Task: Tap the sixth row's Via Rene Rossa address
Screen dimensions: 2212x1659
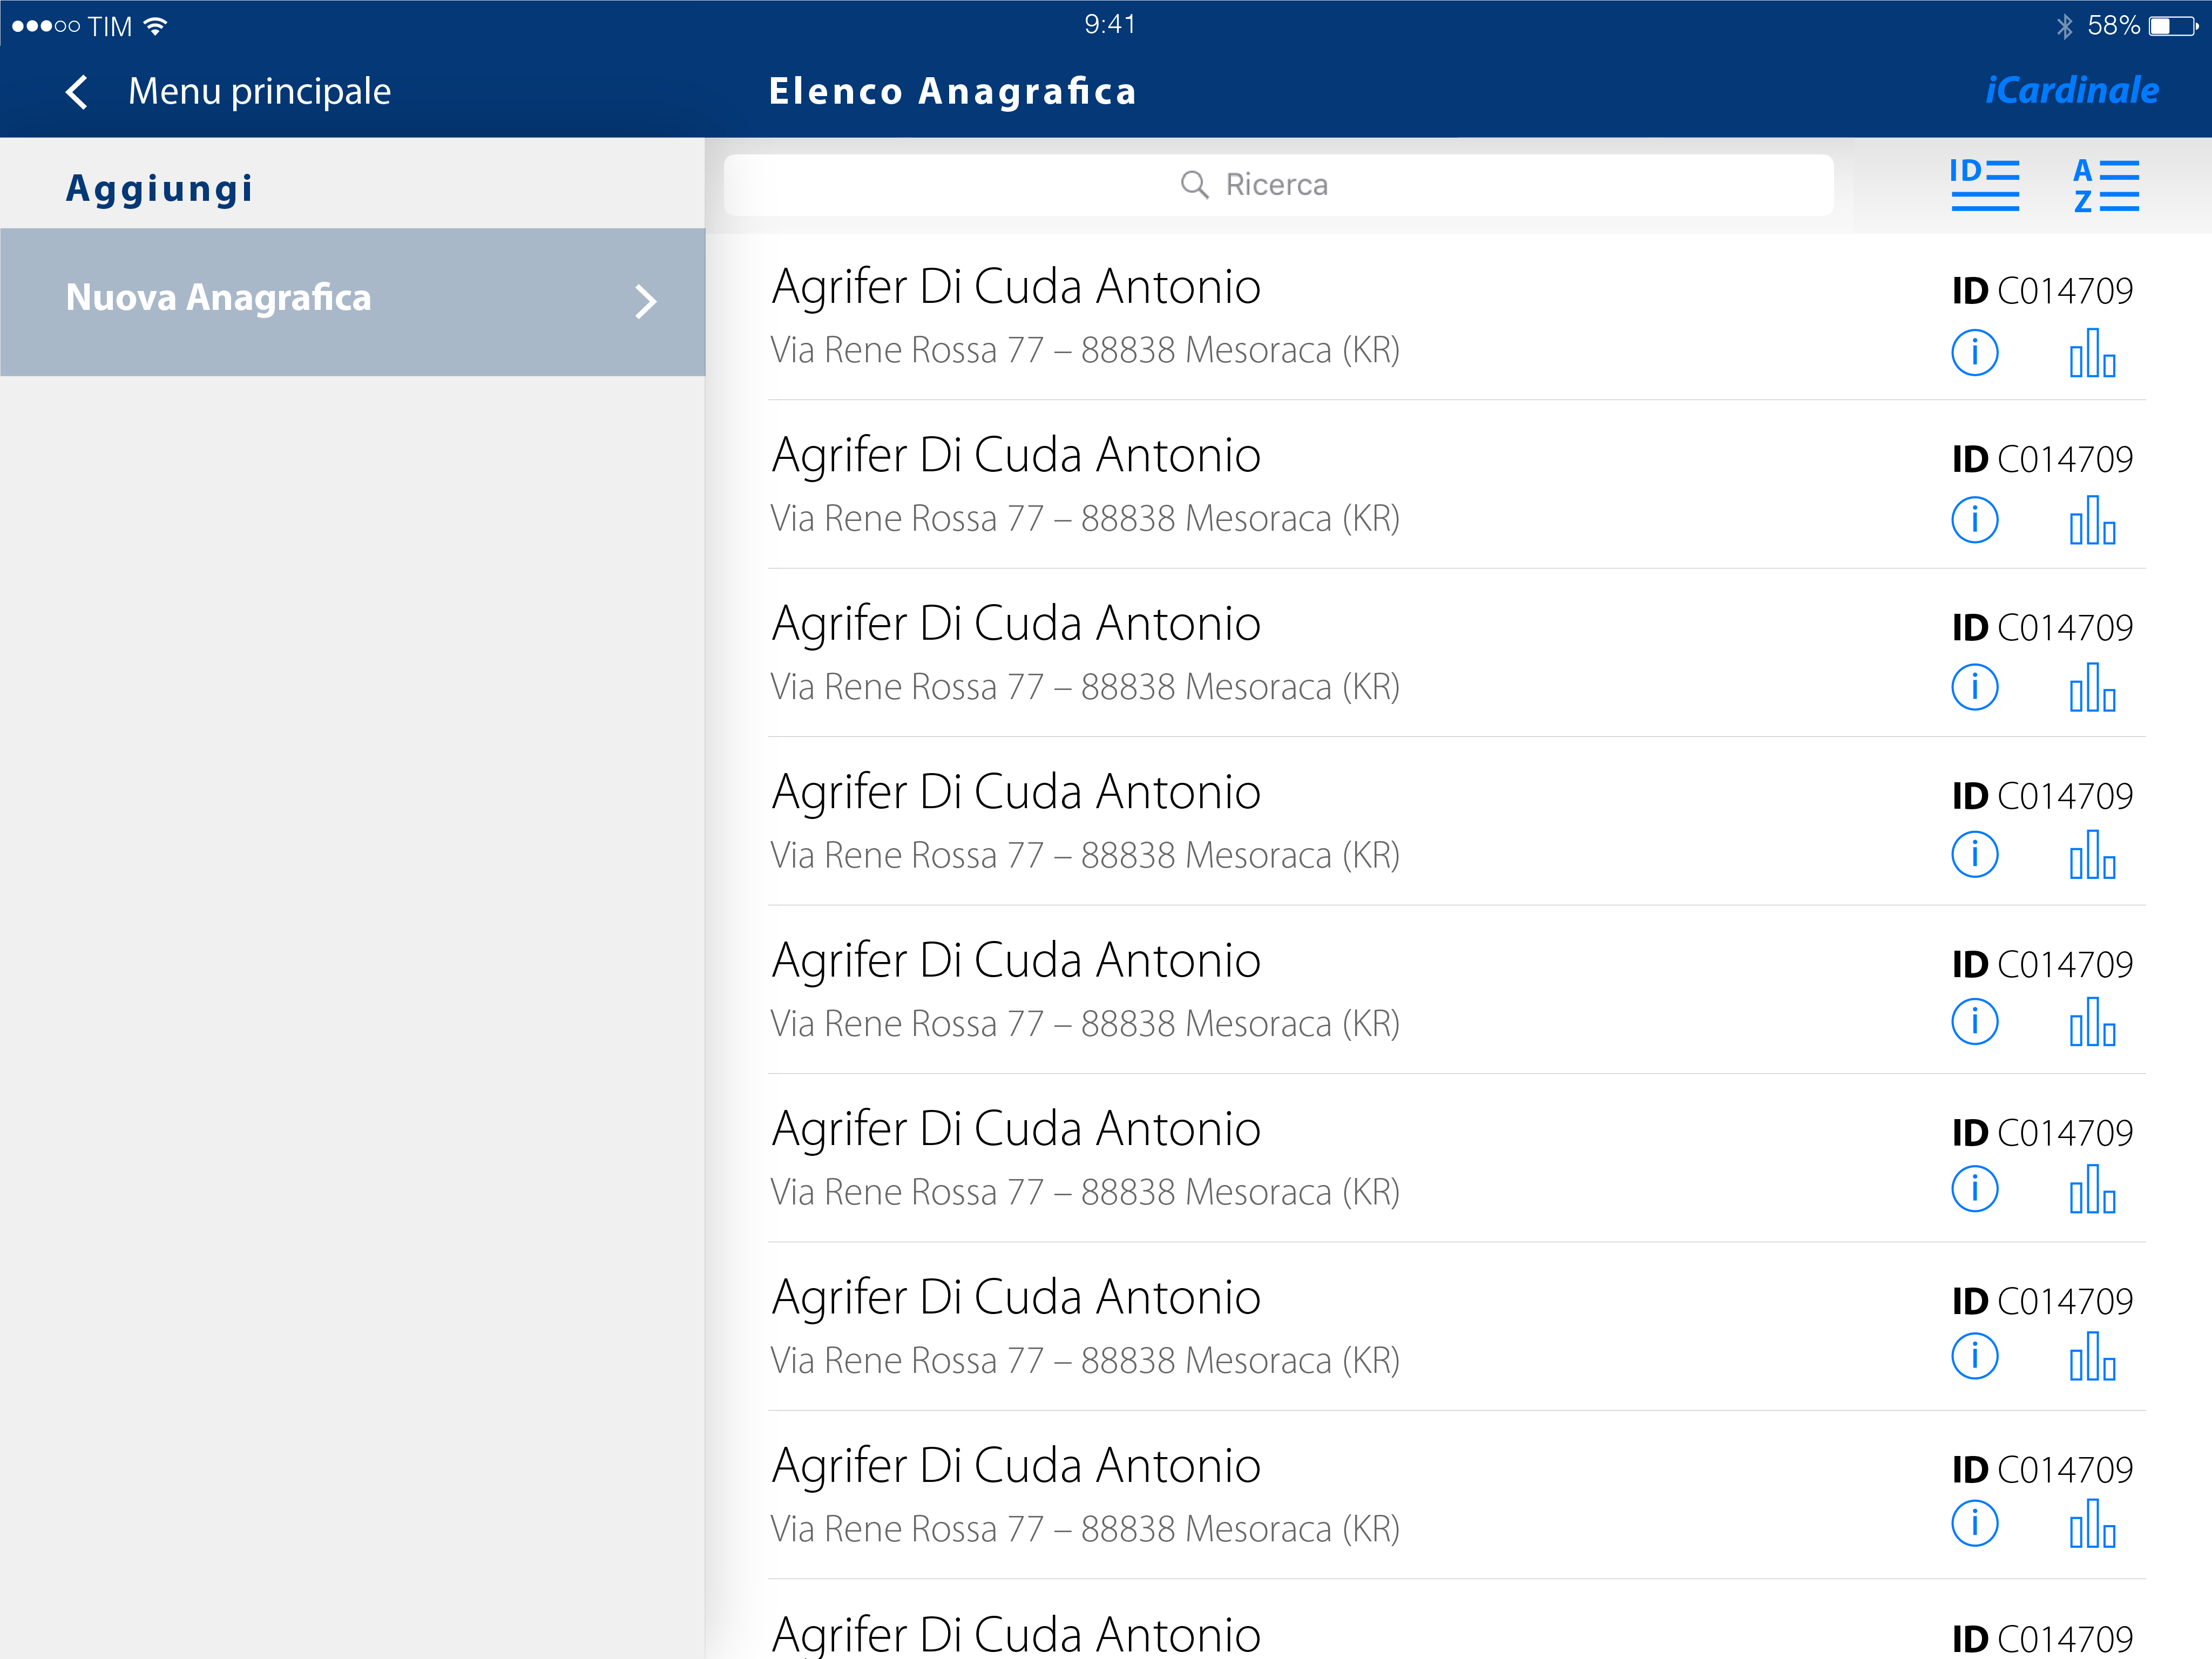Action: (x=1085, y=1193)
